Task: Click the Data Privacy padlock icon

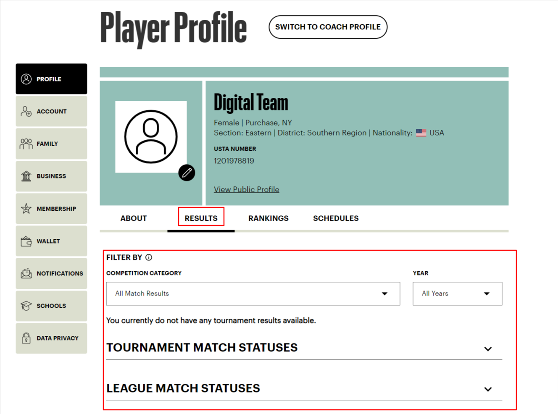Action: pos(26,338)
